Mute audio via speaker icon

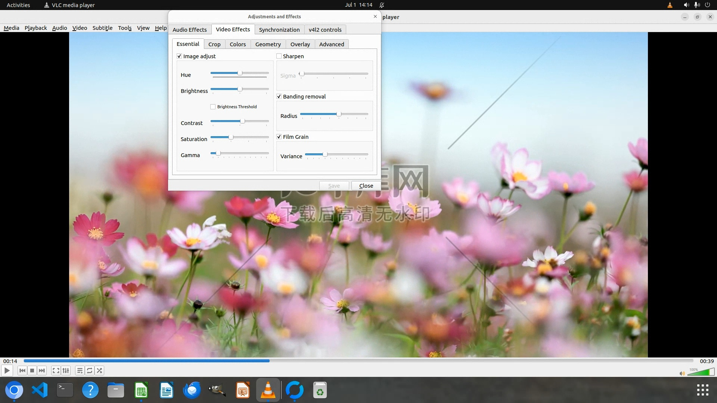(x=682, y=374)
